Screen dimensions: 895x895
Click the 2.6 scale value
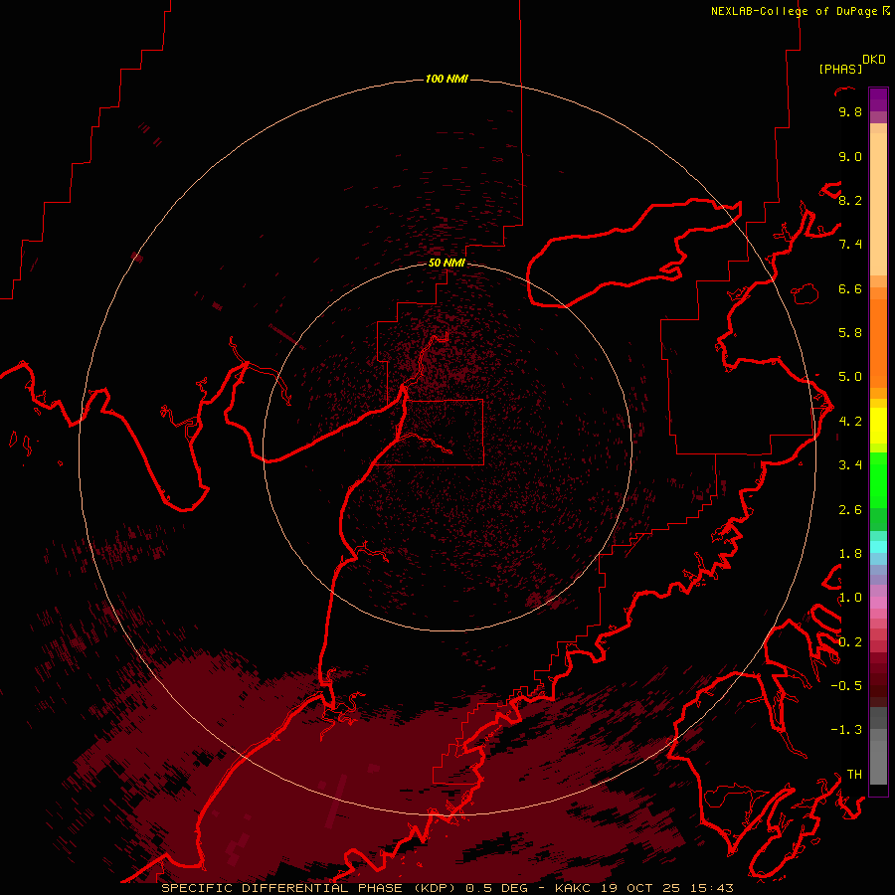[850, 510]
